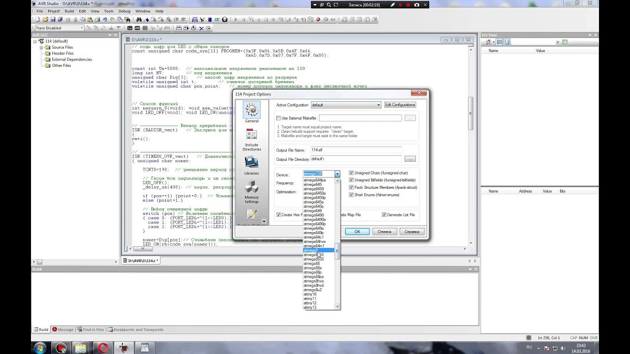
Task: Click the Device combo box arrow
Action: pos(337,174)
